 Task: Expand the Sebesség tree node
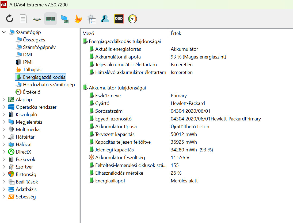4,197
